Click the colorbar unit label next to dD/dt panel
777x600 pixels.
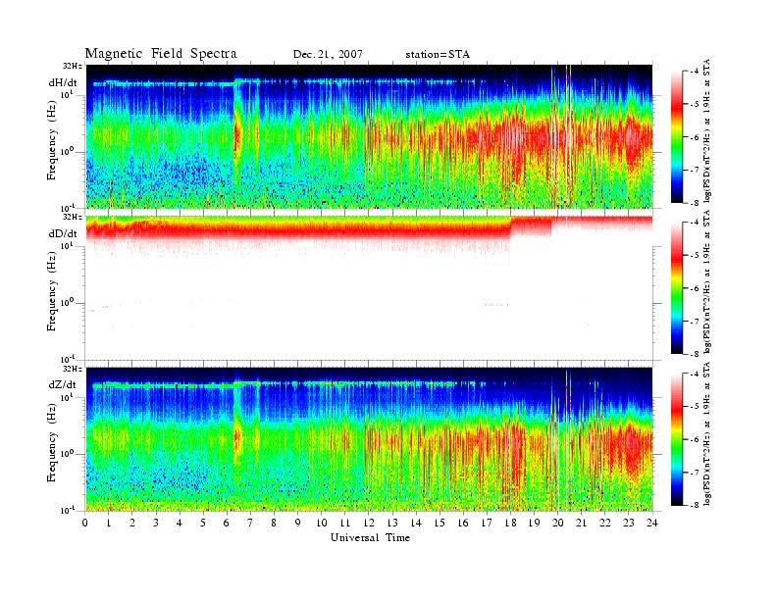click(707, 281)
